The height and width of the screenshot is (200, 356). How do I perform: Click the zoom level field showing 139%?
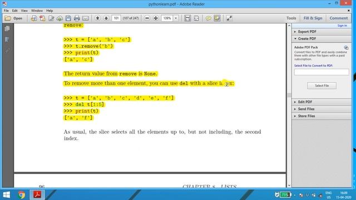pos(167,18)
